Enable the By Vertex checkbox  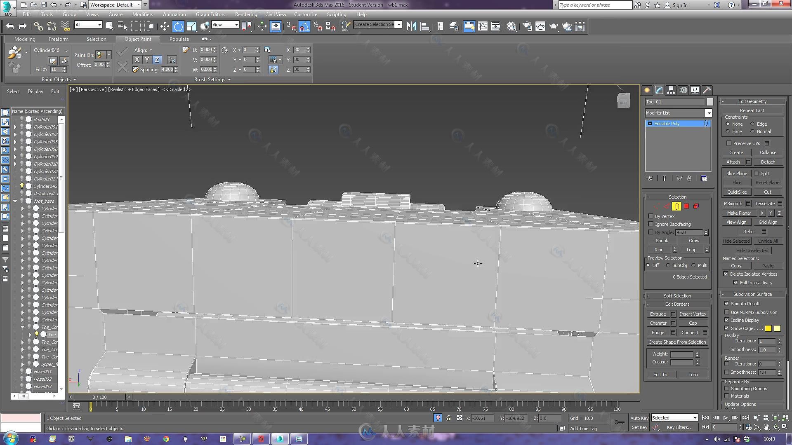pos(651,216)
